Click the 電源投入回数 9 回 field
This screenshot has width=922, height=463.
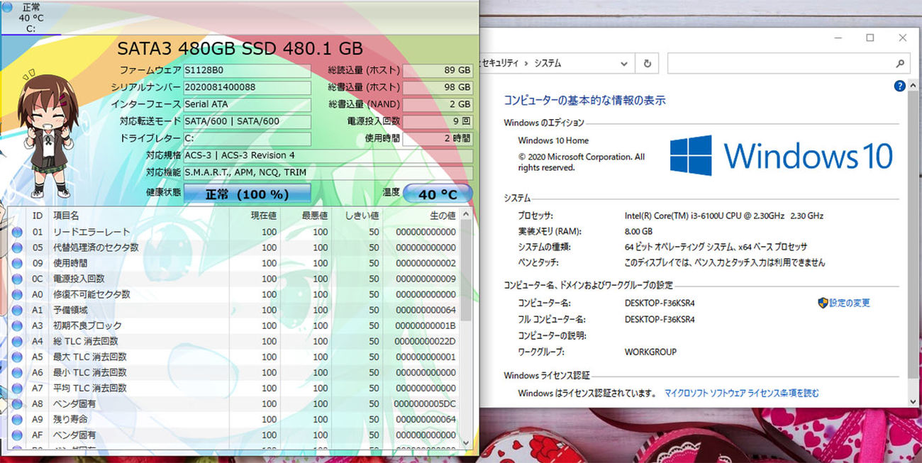click(x=438, y=122)
